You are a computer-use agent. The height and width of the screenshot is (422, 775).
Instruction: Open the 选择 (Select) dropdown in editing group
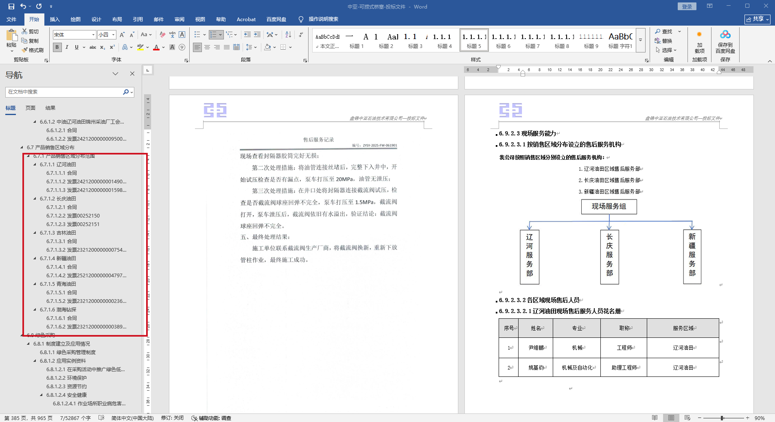(x=666, y=50)
